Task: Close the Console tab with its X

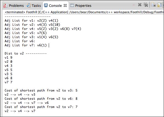Action: tap(65, 5)
